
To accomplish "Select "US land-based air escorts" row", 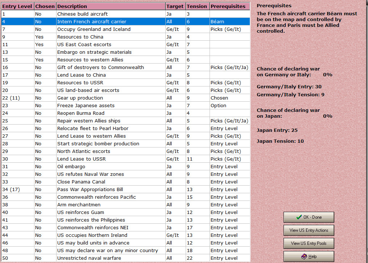I will coord(125,90).
